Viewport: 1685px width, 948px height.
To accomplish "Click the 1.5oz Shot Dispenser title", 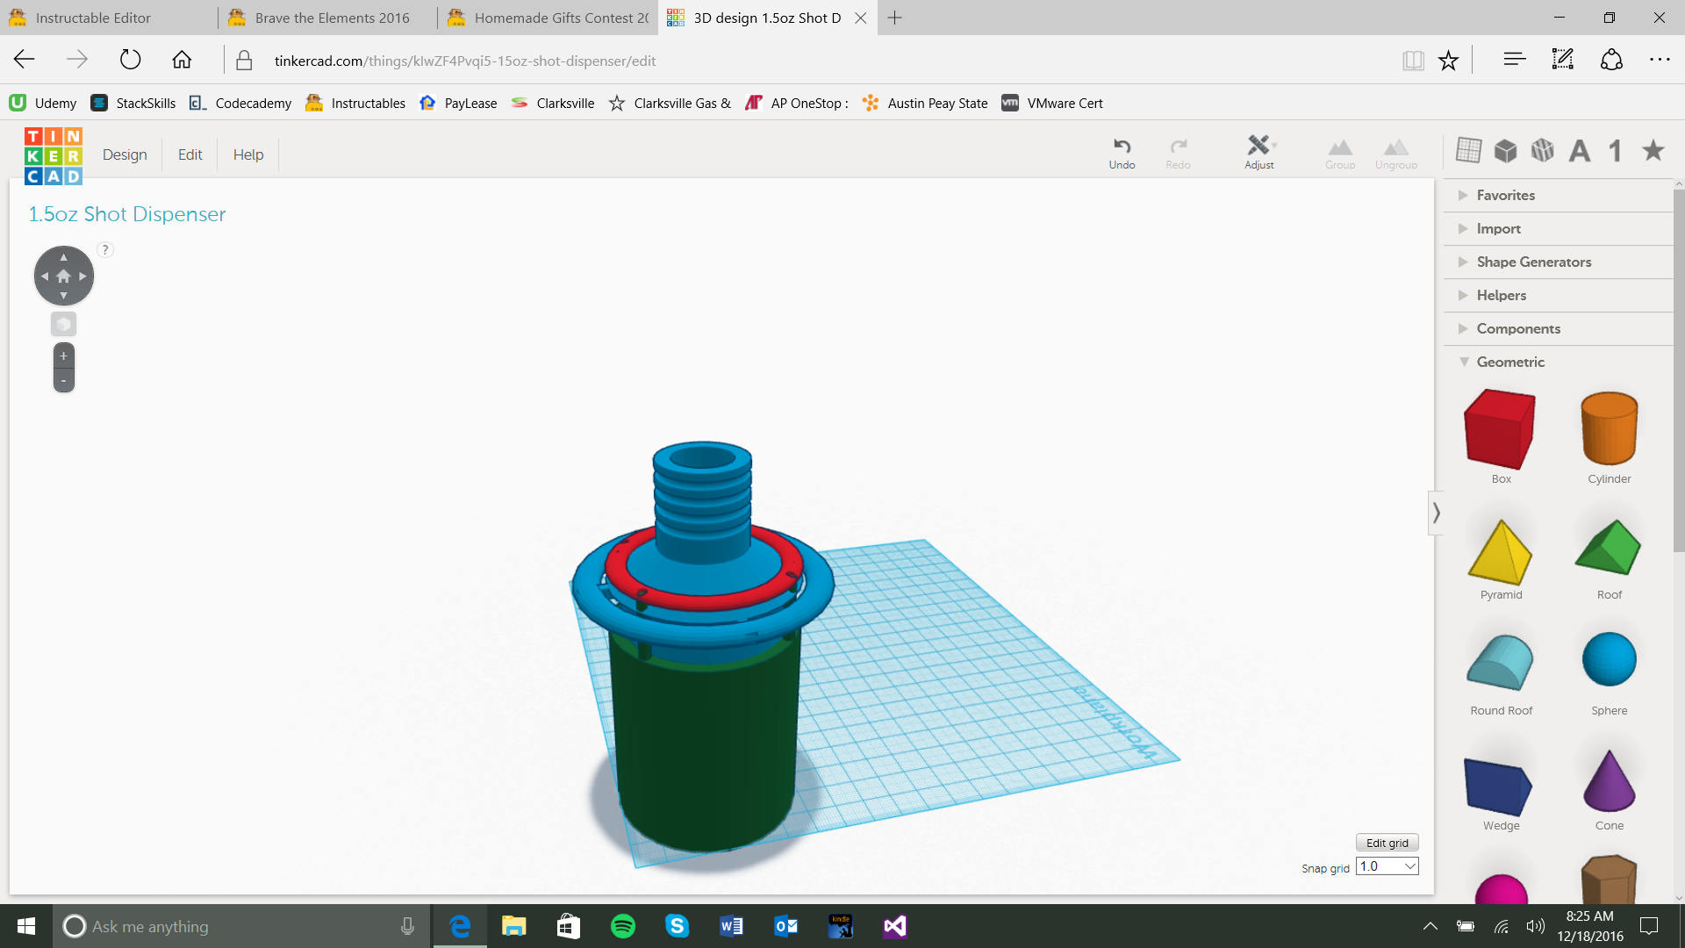I will coord(127,214).
